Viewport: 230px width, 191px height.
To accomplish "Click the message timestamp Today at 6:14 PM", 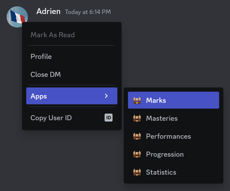I will (x=88, y=12).
